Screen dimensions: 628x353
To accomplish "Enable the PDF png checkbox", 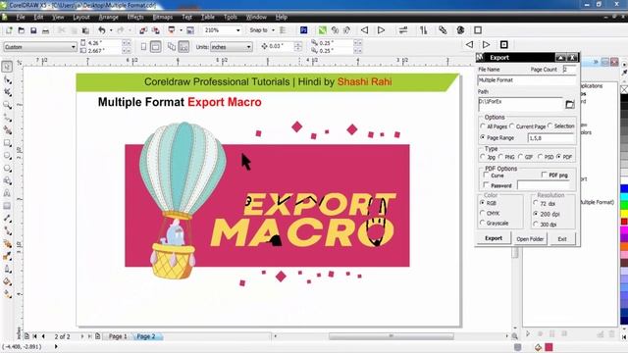I will point(544,175).
